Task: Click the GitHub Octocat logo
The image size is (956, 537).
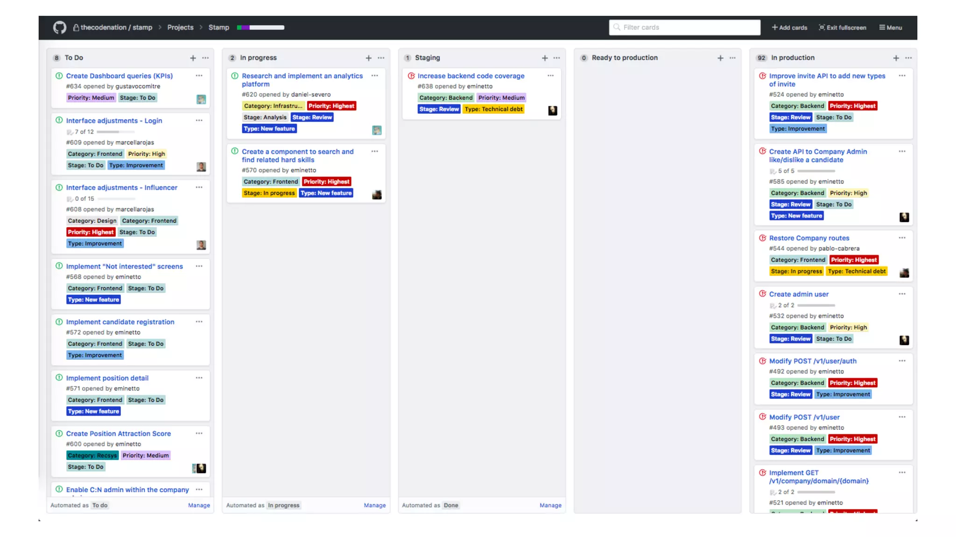Action: point(59,28)
